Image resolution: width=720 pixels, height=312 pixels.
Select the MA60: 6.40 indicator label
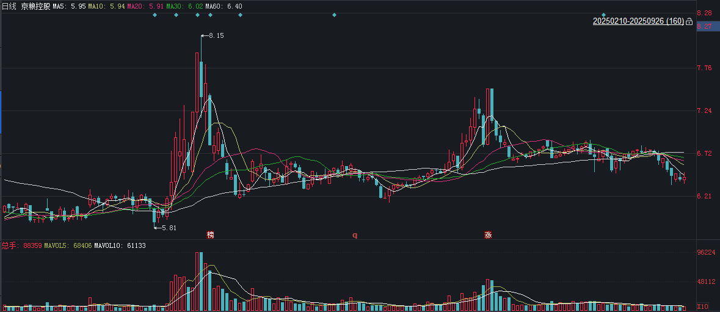pyautogui.click(x=223, y=7)
